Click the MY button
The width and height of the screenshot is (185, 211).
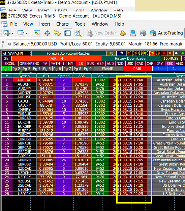tap(70, 63)
